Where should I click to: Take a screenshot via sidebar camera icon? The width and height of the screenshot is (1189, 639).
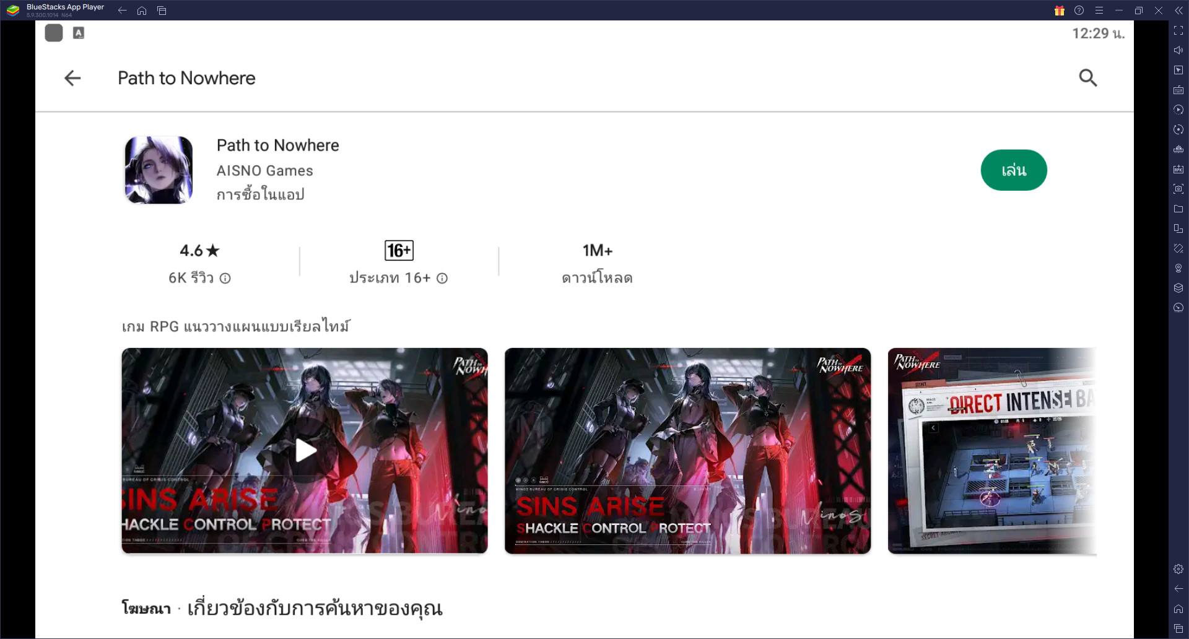point(1178,189)
